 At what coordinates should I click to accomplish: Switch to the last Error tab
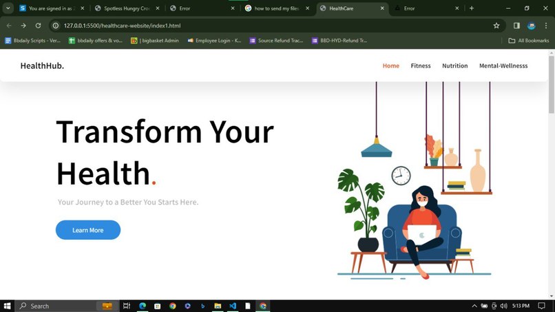point(427,8)
